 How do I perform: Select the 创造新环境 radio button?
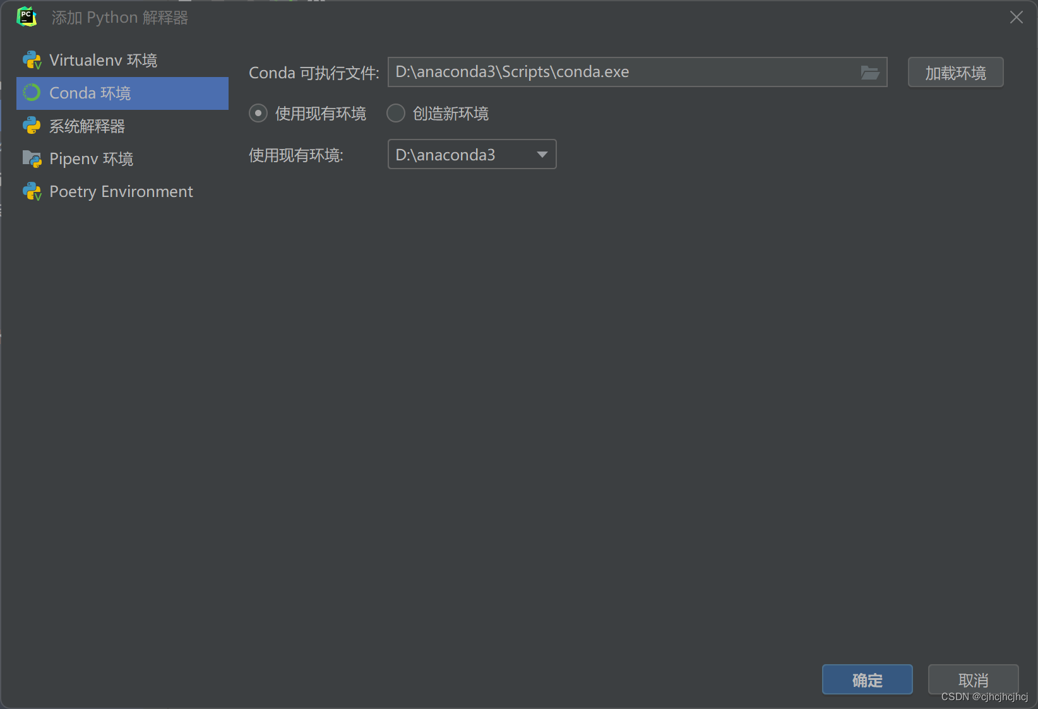[x=396, y=114]
